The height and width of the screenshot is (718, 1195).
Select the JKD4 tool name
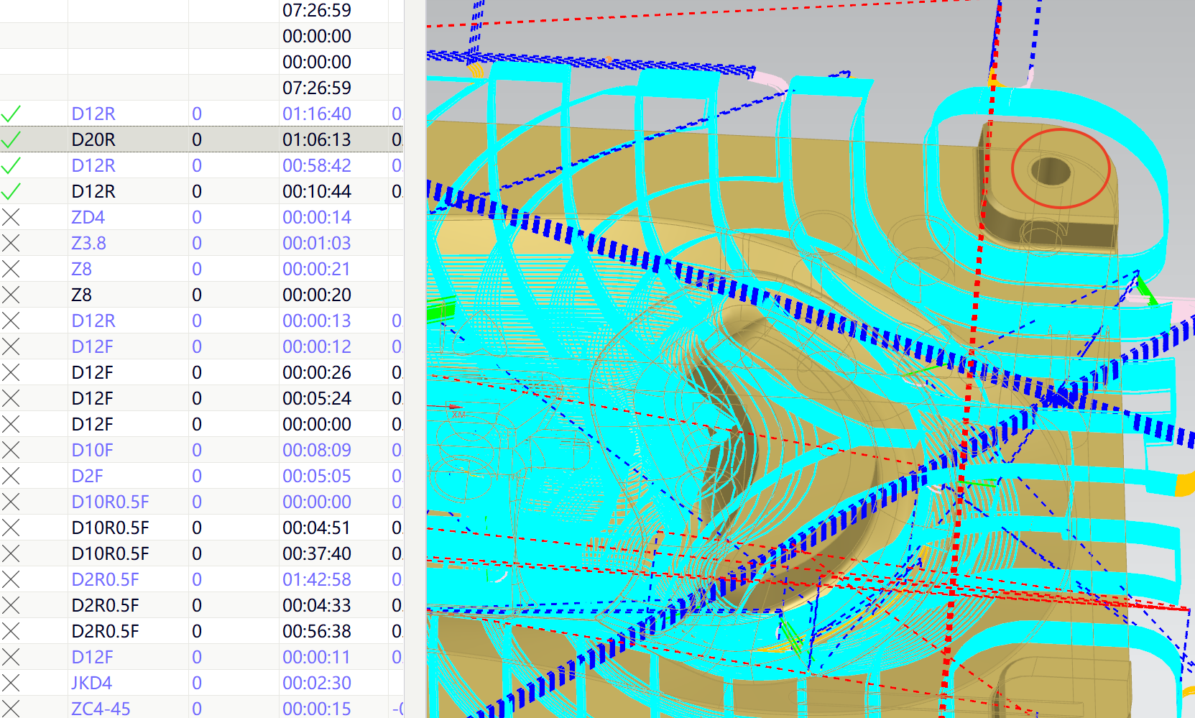click(x=92, y=683)
